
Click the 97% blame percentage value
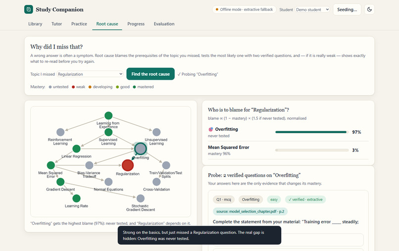click(x=356, y=132)
